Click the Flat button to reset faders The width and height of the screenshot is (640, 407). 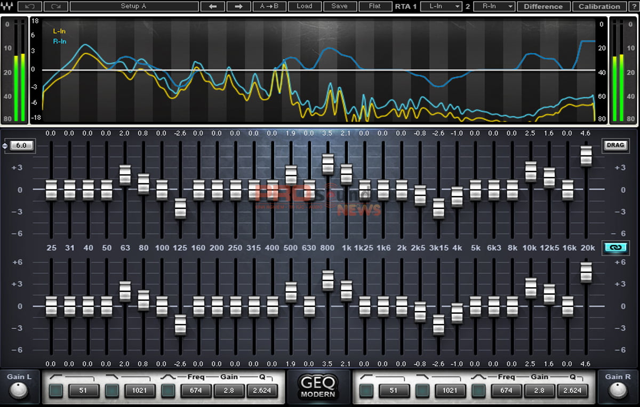point(375,6)
